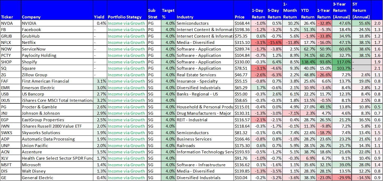Click the 5Y Return (Annual) header

click(361, 11)
